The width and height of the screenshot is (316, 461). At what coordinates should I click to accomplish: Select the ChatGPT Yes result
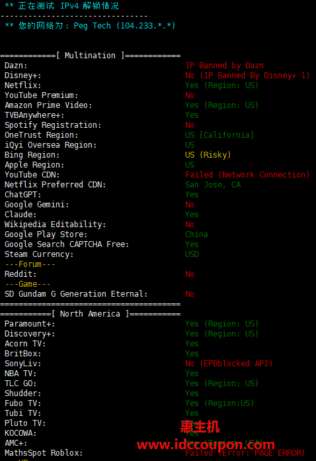pos(192,195)
